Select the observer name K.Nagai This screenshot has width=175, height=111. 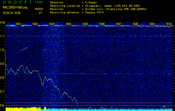click(91, 2)
